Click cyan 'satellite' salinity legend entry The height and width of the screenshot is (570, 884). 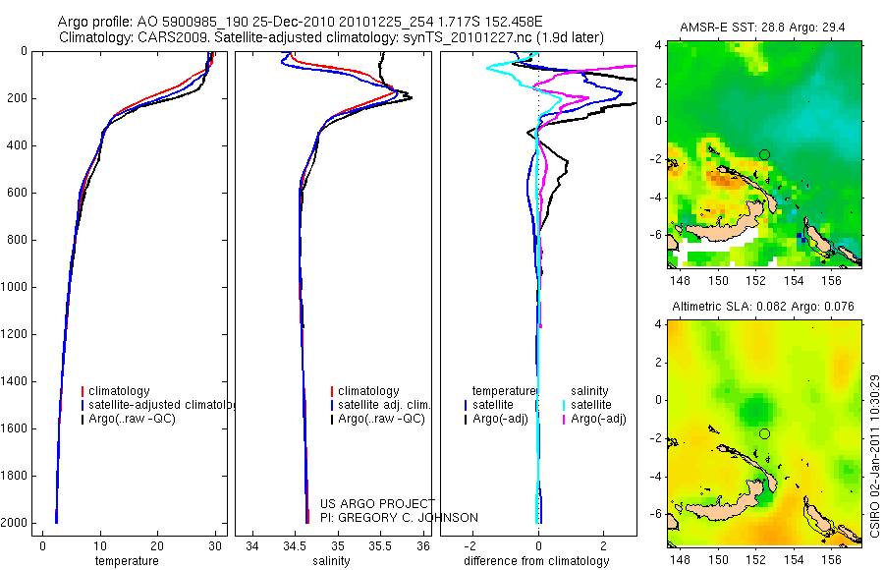pos(591,405)
